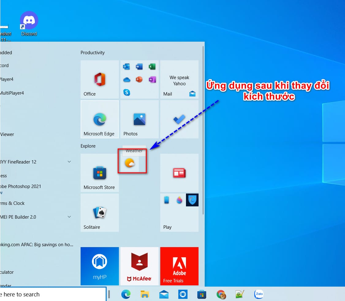Open Zalo from the taskbar
This screenshot has height=301, width=345.
pos(259,294)
